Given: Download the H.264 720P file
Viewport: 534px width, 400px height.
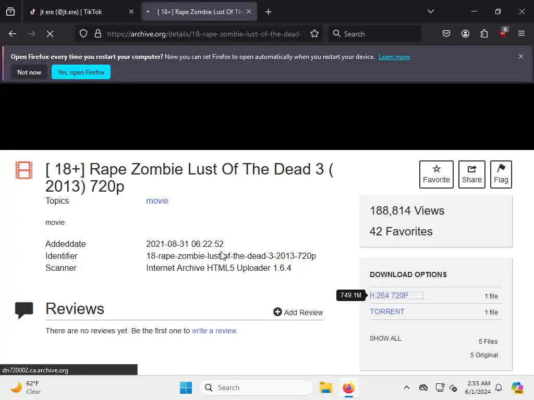Looking at the screenshot, I should (x=389, y=295).
